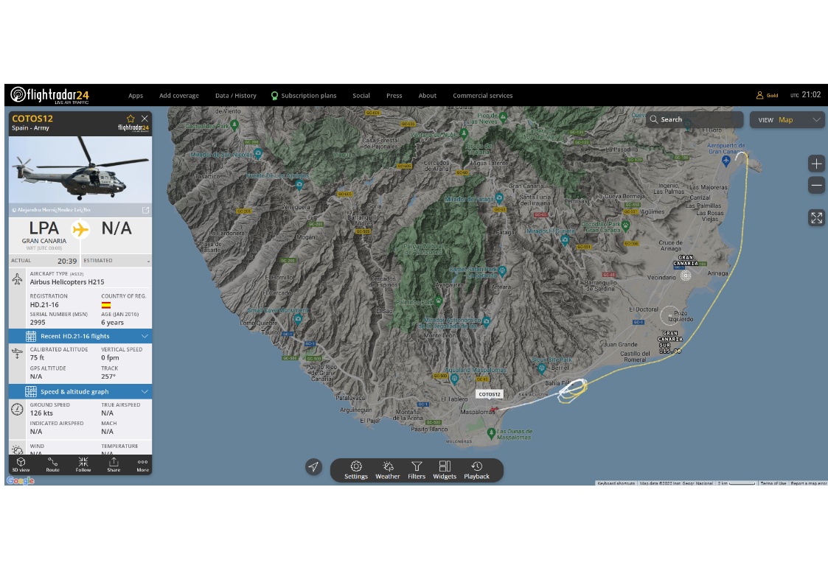828x585 pixels.
Task: Open the About menu
Action: click(x=427, y=96)
